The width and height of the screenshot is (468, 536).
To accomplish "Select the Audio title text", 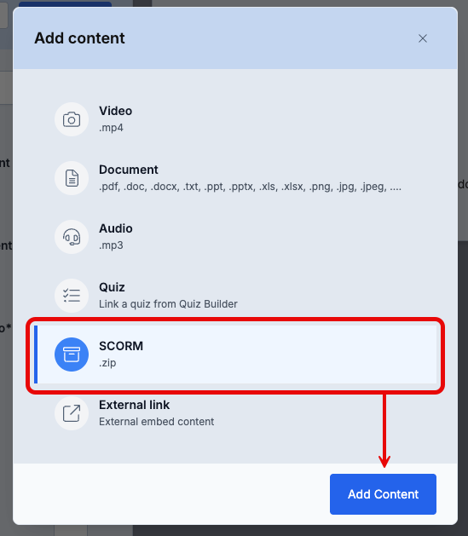I will tap(116, 228).
